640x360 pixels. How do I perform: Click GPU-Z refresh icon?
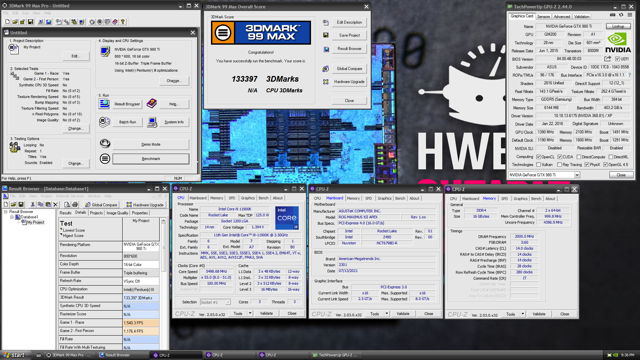pyautogui.click(x=621, y=15)
